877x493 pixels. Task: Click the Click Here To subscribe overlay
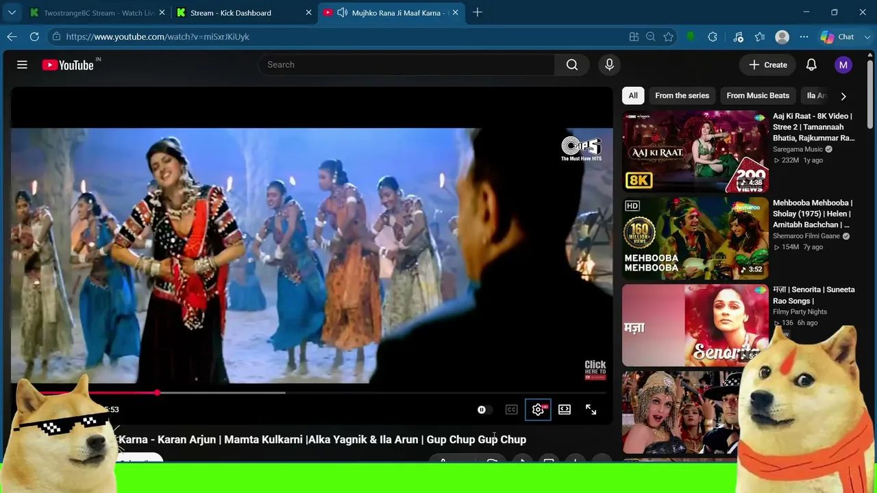[x=595, y=370]
